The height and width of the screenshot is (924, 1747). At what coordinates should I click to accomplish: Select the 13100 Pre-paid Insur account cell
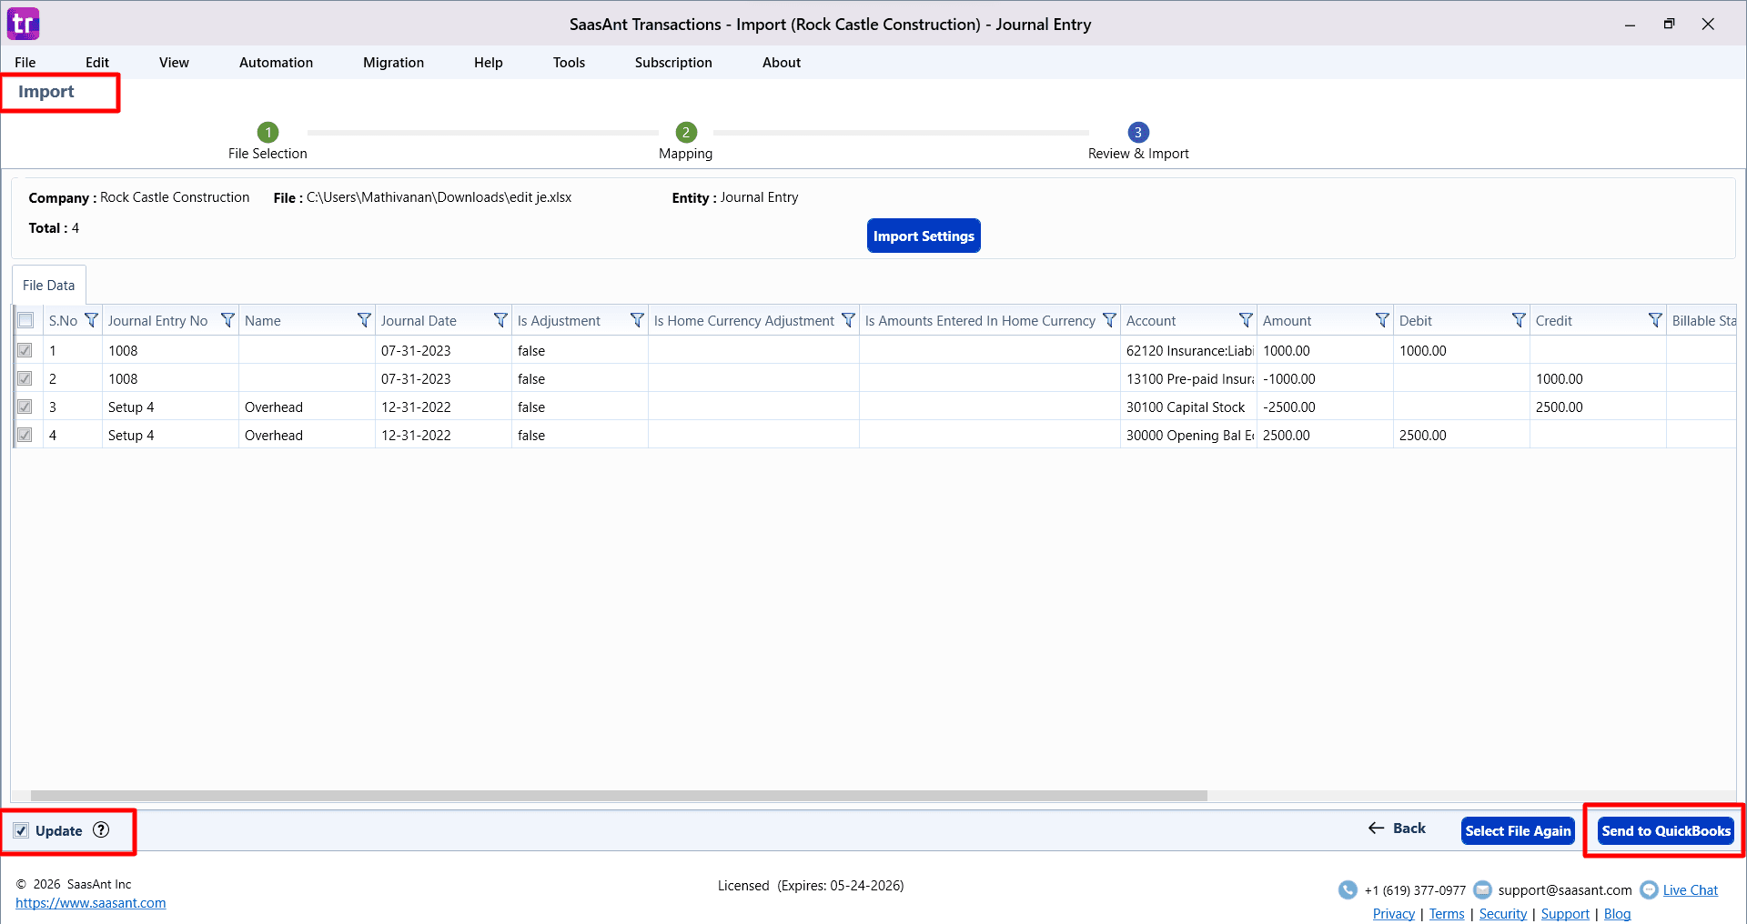click(1188, 378)
